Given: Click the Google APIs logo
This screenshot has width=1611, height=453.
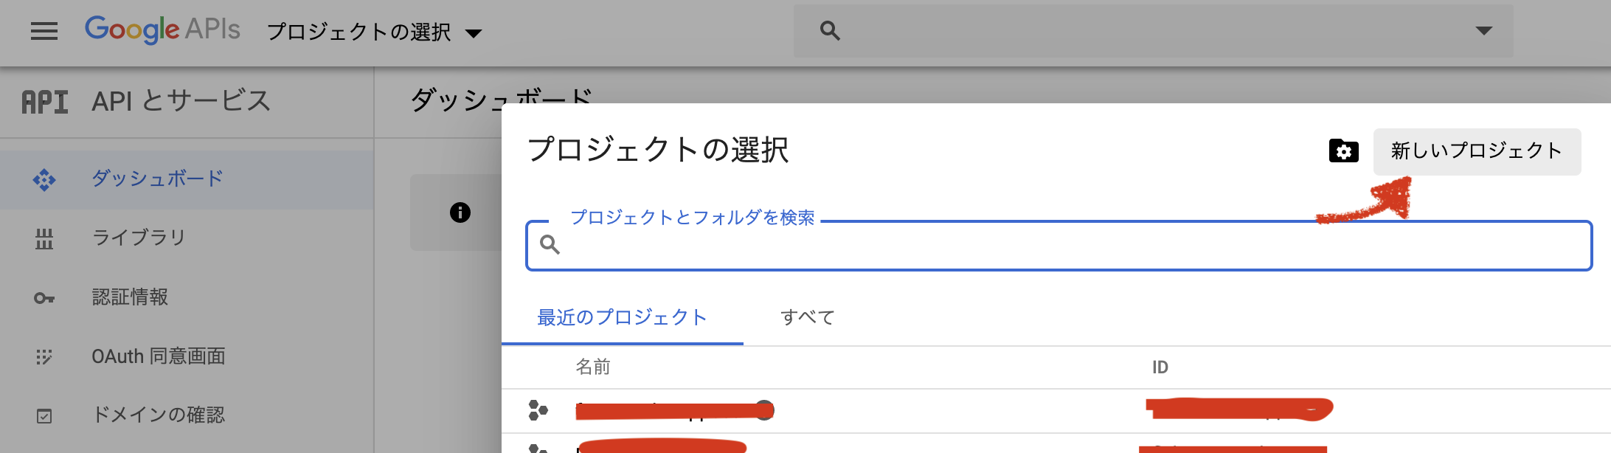Looking at the screenshot, I should (162, 30).
